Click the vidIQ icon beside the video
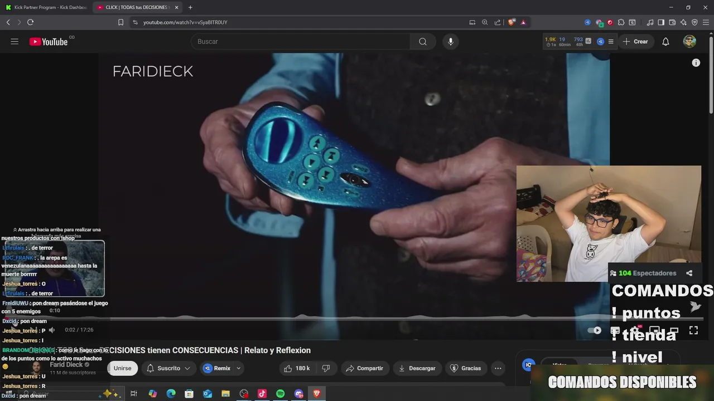The width and height of the screenshot is (714, 401). [x=528, y=365]
